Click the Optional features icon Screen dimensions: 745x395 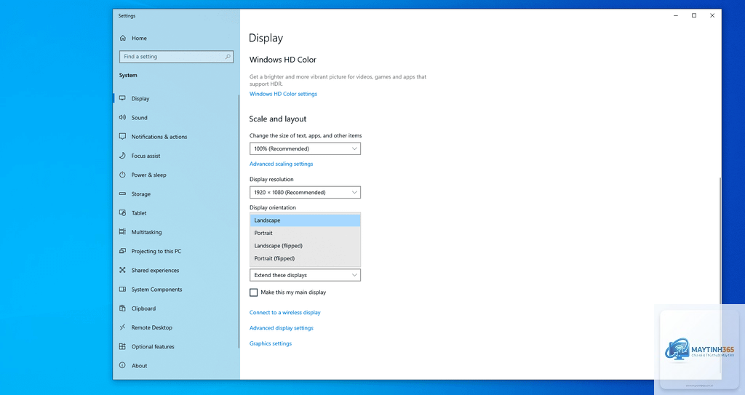122,346
